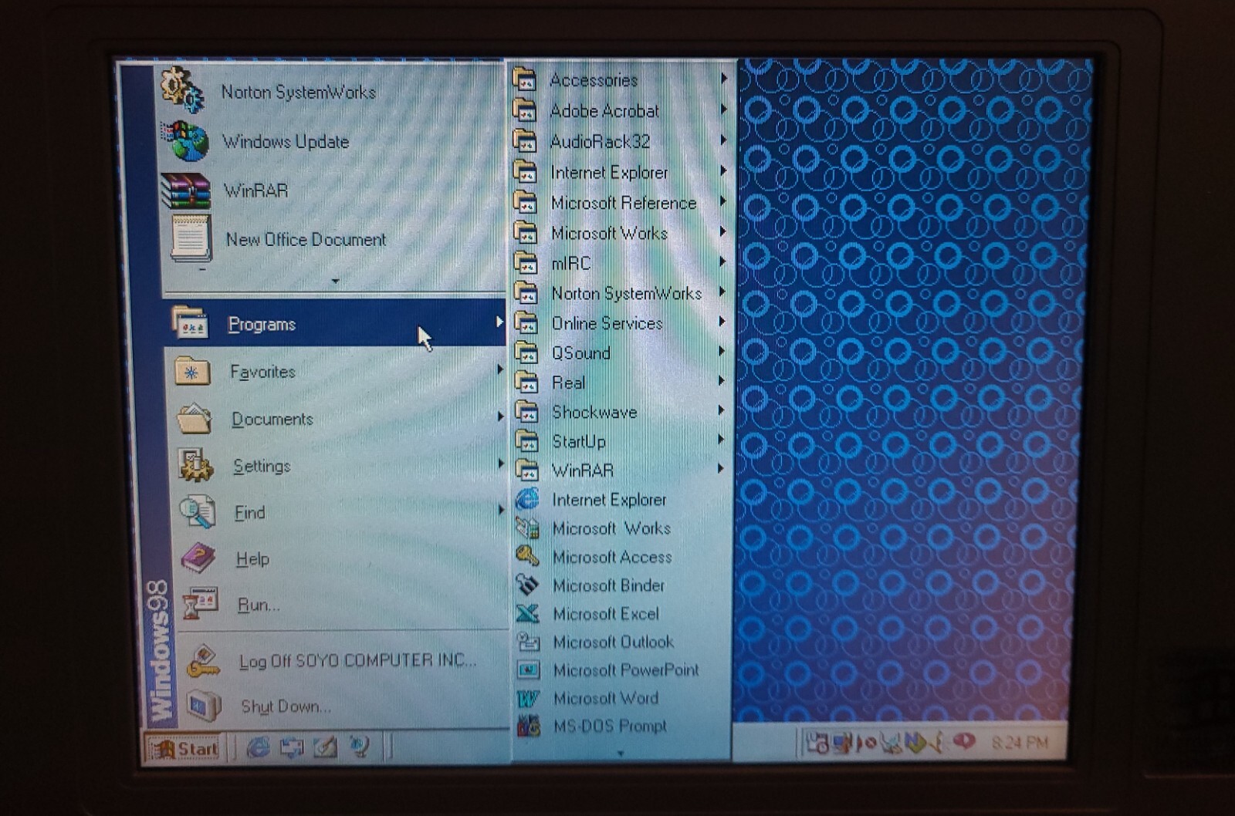
Task: Click Log Off SOYO COMPUTER INC key icon
Action: click(x=204, y=661)
